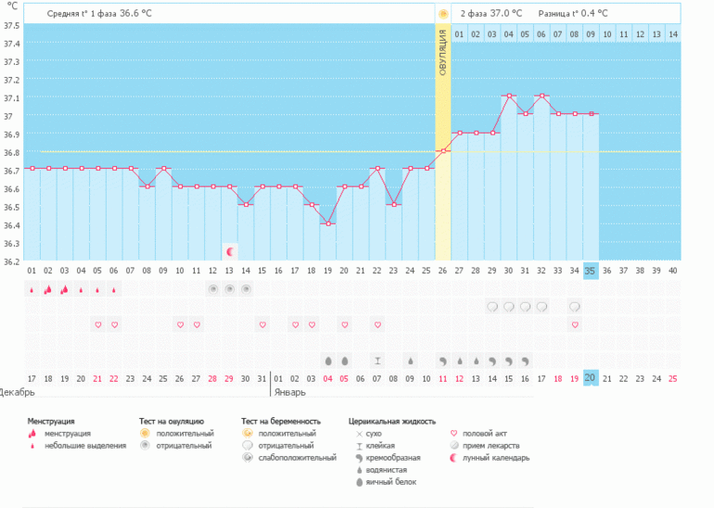Click the creamy fluid icon on cycle day 26
Viewport: 714px width, 508px height.
(x=442, y=362)
